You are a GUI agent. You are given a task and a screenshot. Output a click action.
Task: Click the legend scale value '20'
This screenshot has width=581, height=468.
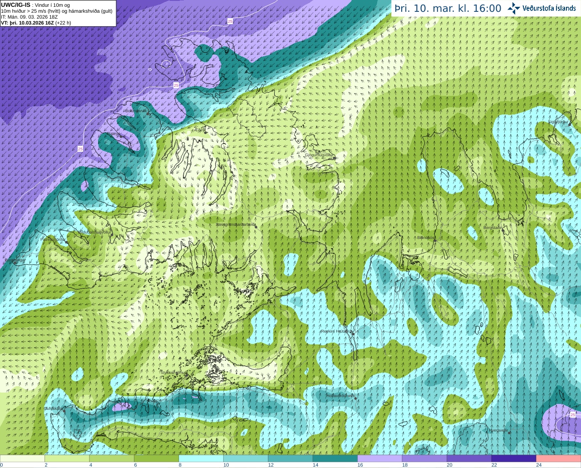pyautogui.click(x=450, y=465)
